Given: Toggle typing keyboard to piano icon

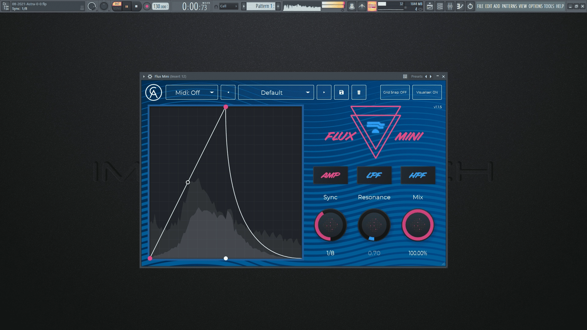Looking at the screenshot, I should [372, 6].
